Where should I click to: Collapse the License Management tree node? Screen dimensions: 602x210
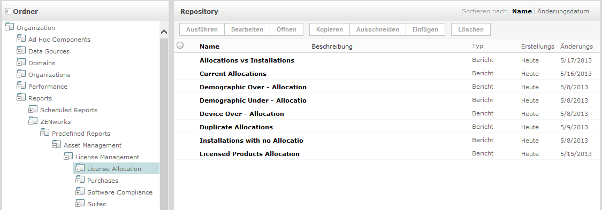point(68,157)
